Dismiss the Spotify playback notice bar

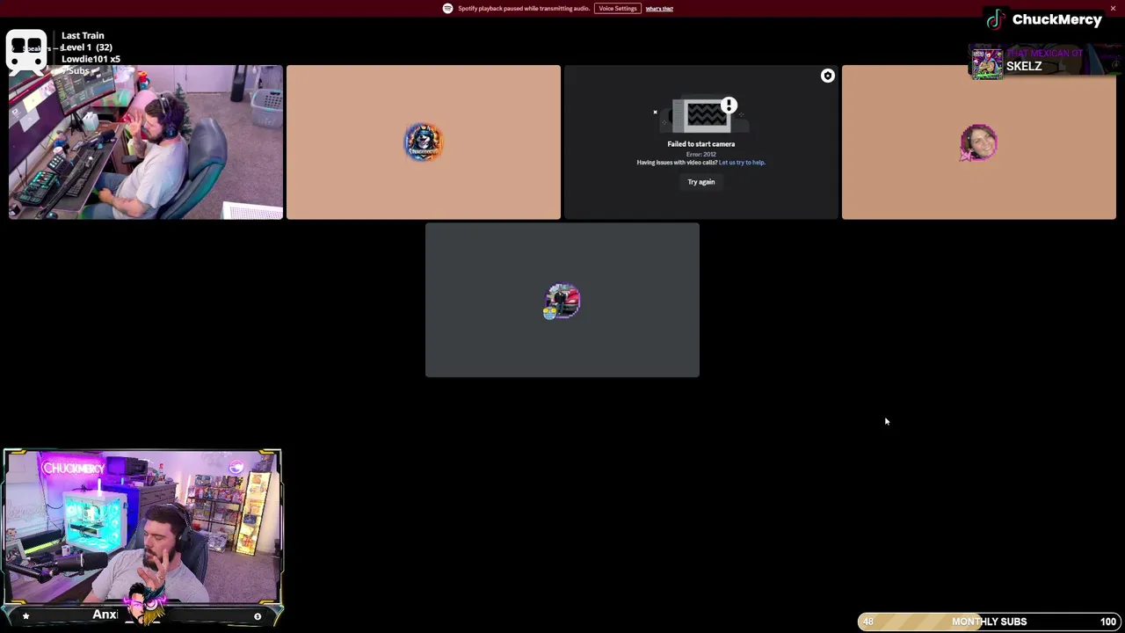click(x=1113, y=9)
